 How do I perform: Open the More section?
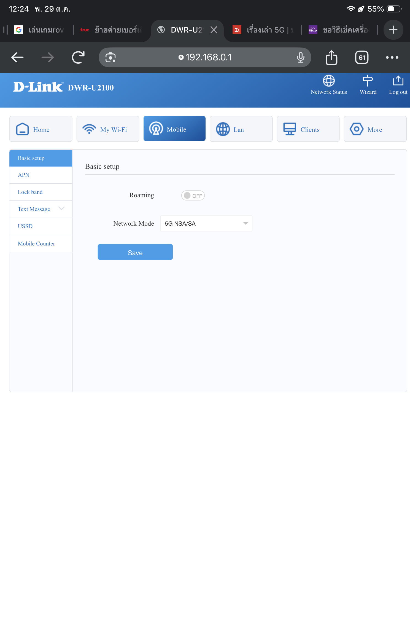[x=375, y=129]
